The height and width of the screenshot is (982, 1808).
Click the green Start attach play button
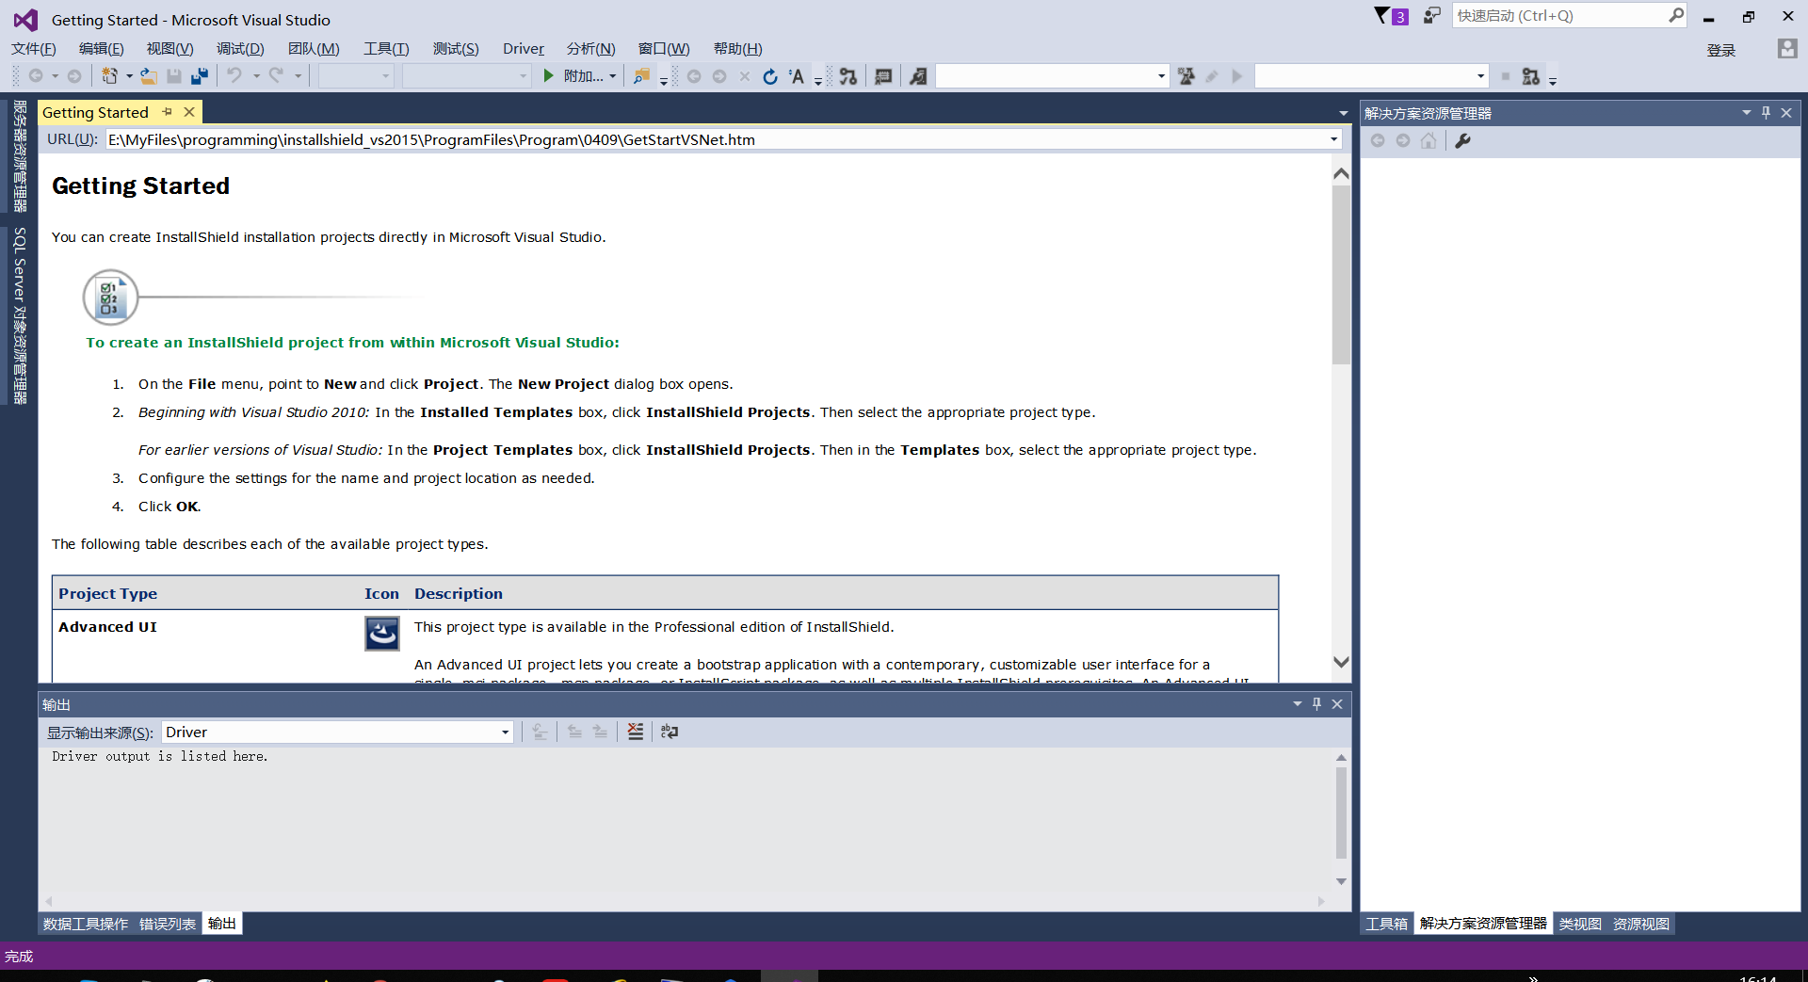(x=548, y=76)
